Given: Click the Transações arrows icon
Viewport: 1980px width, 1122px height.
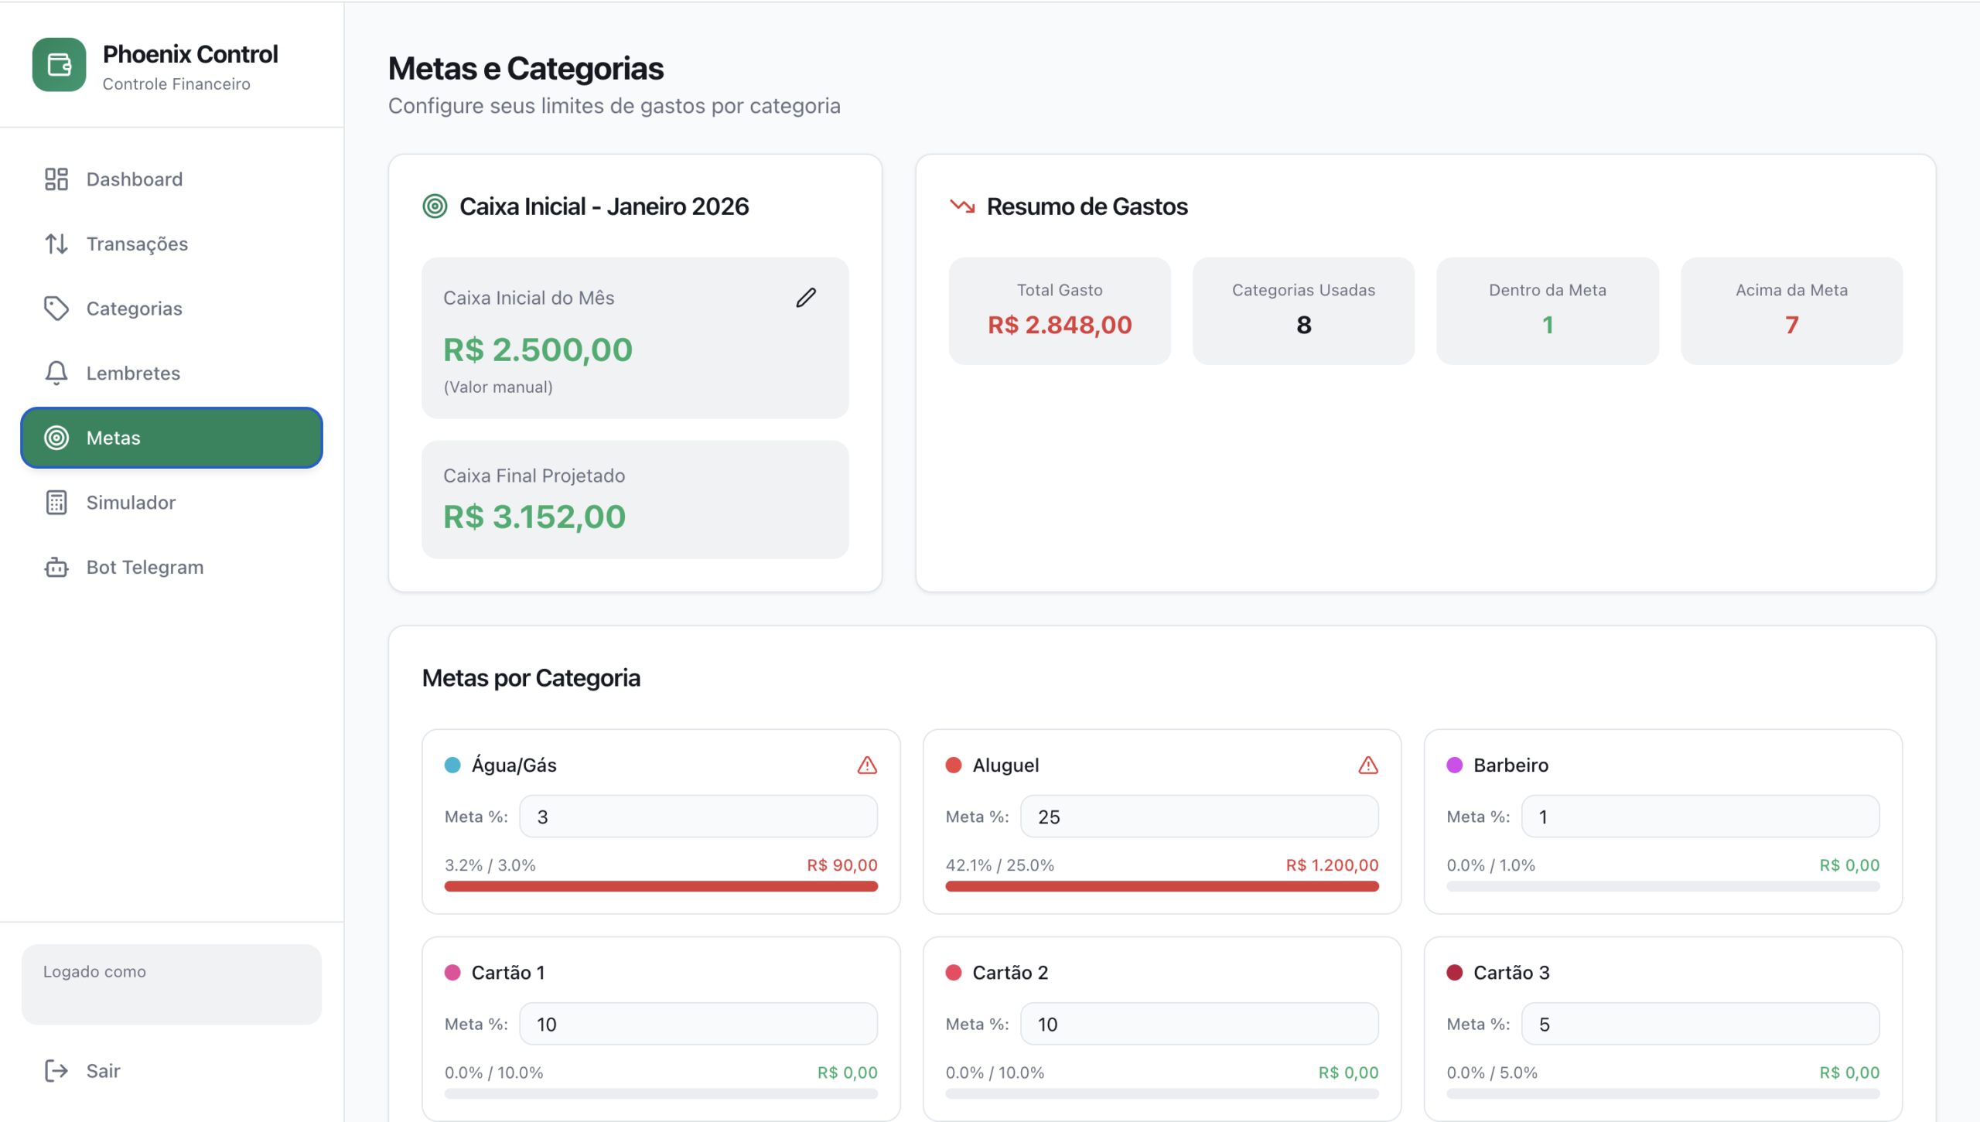Looking at the screenshot, I should pyautogui.click(x=56, y=244).
